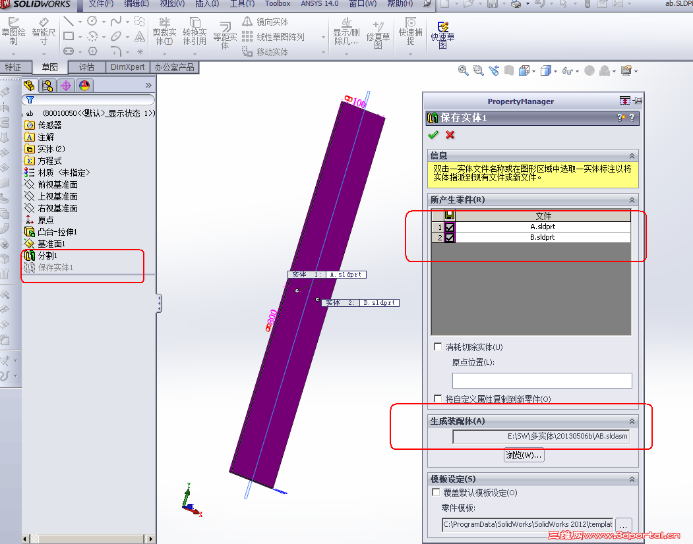Select the Circle sketch tool
Screen dimensions: 693x544
click(92, 21)
